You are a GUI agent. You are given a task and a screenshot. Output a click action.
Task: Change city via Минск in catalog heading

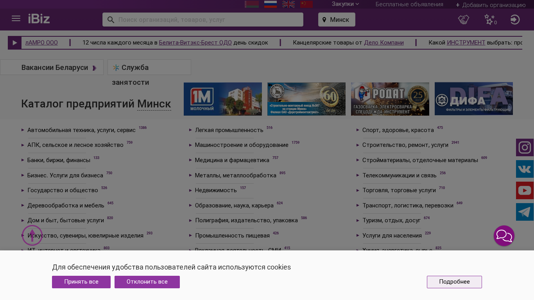click(x=154, y=104)
